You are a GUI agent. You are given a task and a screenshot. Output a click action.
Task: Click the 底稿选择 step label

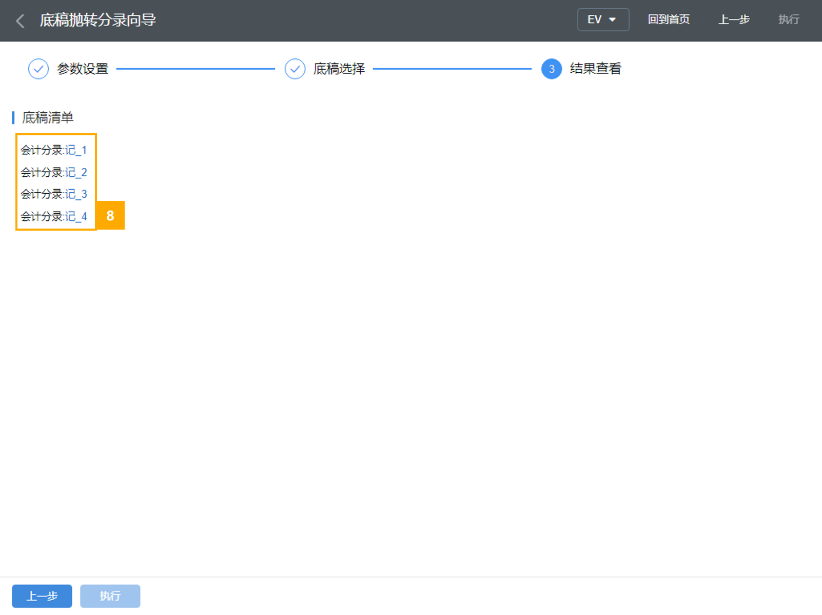pos(339,69)
